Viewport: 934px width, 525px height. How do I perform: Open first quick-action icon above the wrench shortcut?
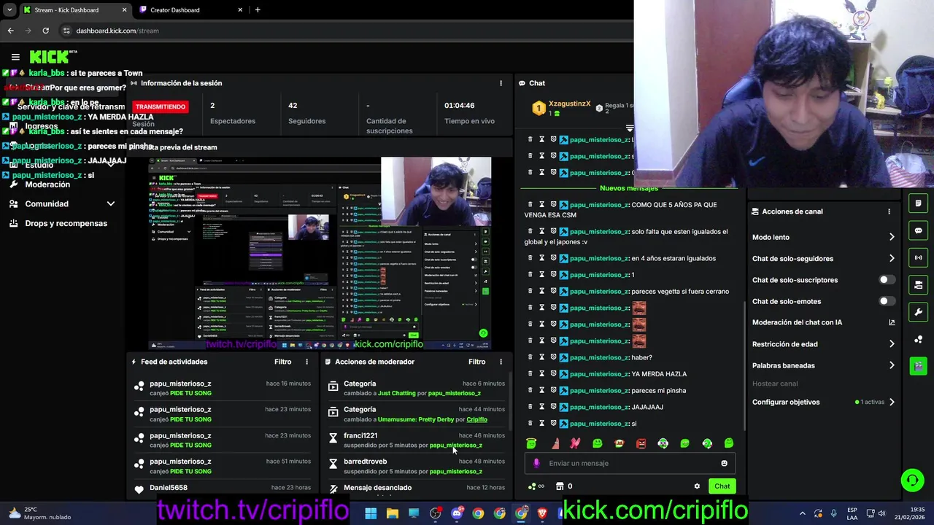[x=918, y=203]
